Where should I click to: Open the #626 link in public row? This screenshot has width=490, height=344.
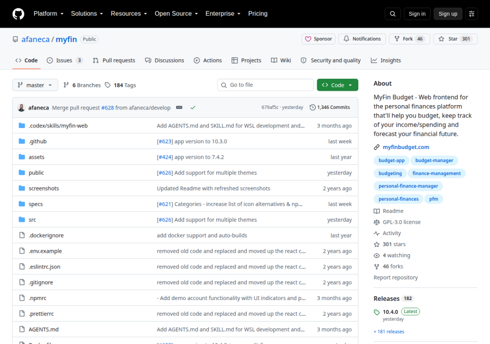165,172
